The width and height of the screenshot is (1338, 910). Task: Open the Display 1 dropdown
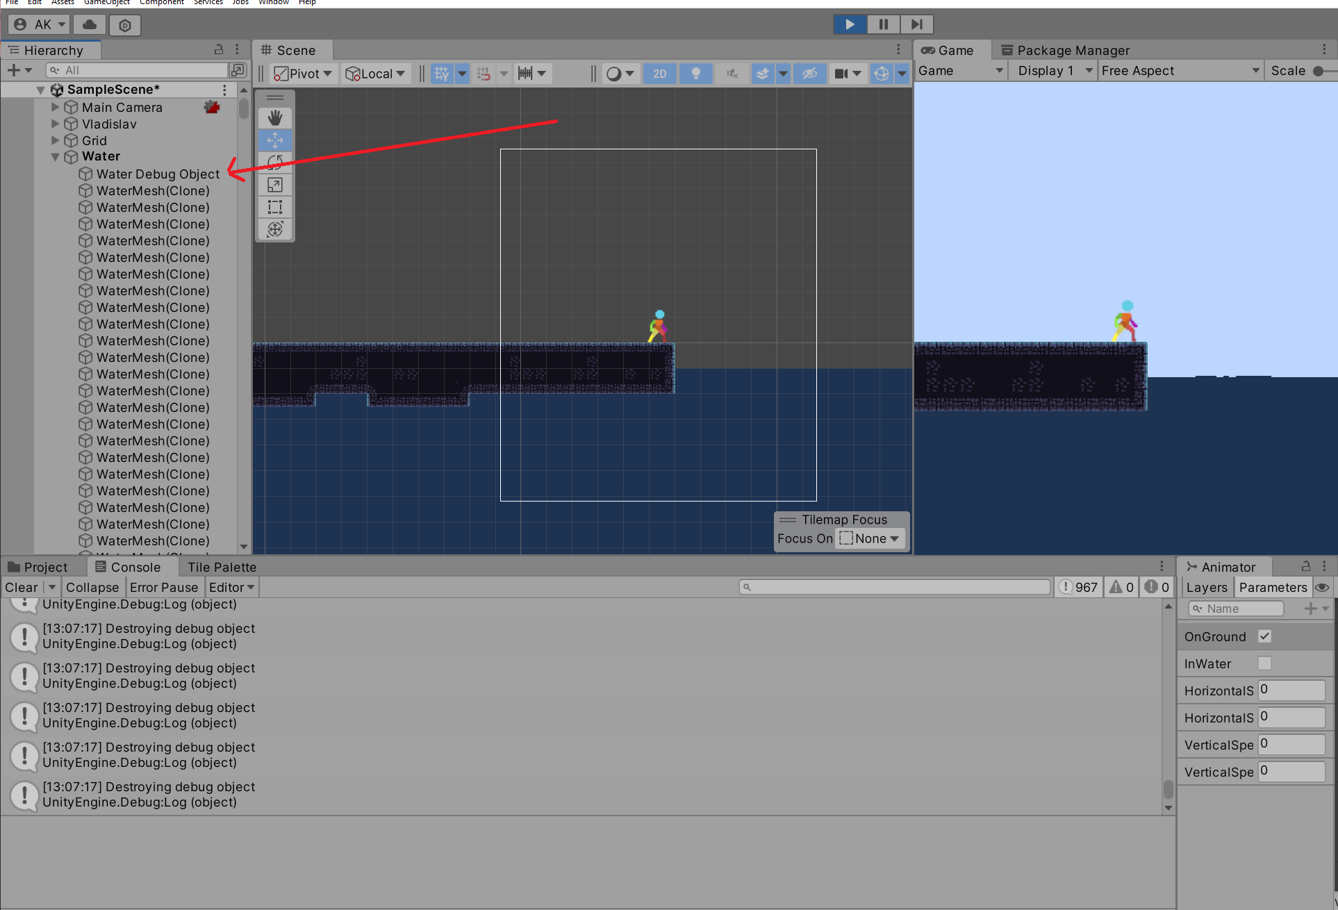[1054, 70]
